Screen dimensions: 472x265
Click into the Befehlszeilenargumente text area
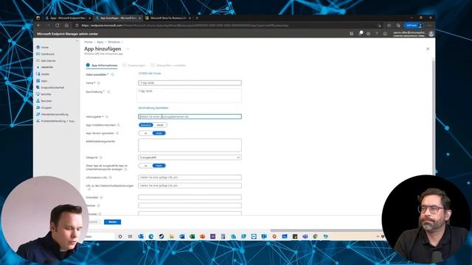(x=190, y=145)
